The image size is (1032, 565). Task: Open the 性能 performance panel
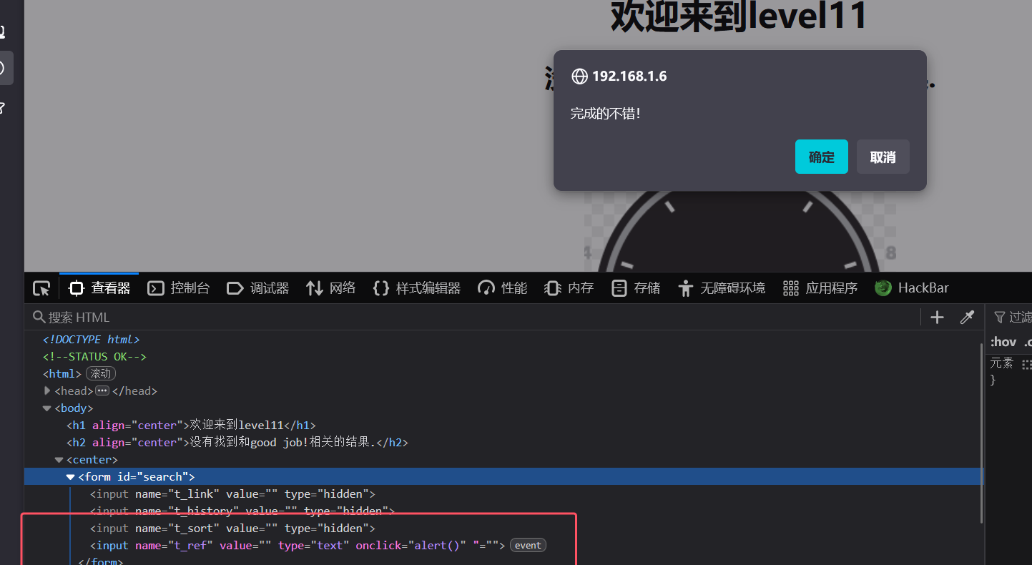pyautogui.click(x=503, y=288)
